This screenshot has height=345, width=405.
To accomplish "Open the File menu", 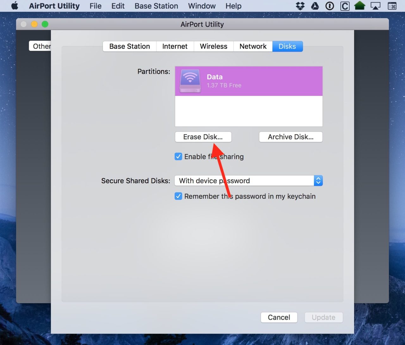I will coord(95,6).
